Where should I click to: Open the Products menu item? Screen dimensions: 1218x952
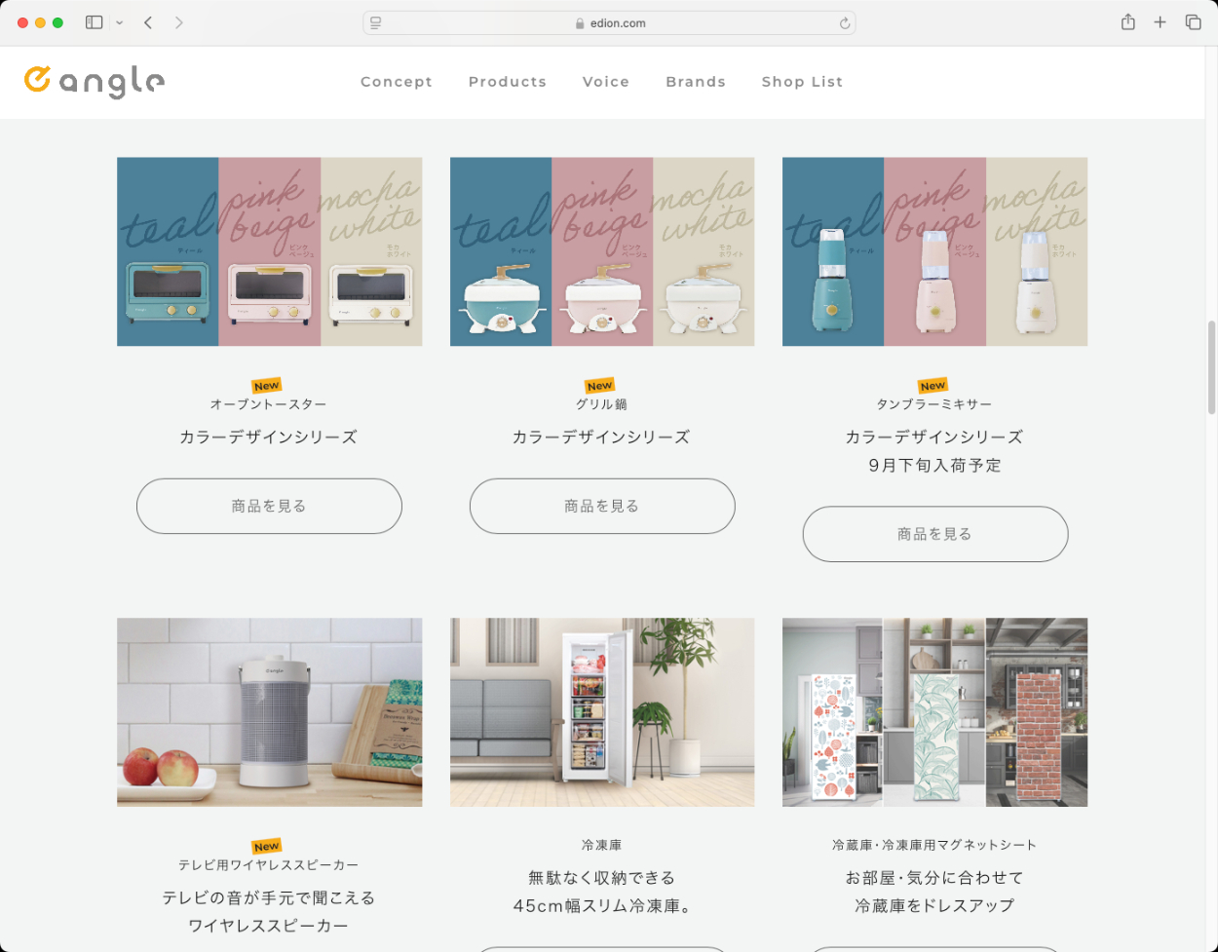pyautogui.click(x=508, y=82)
